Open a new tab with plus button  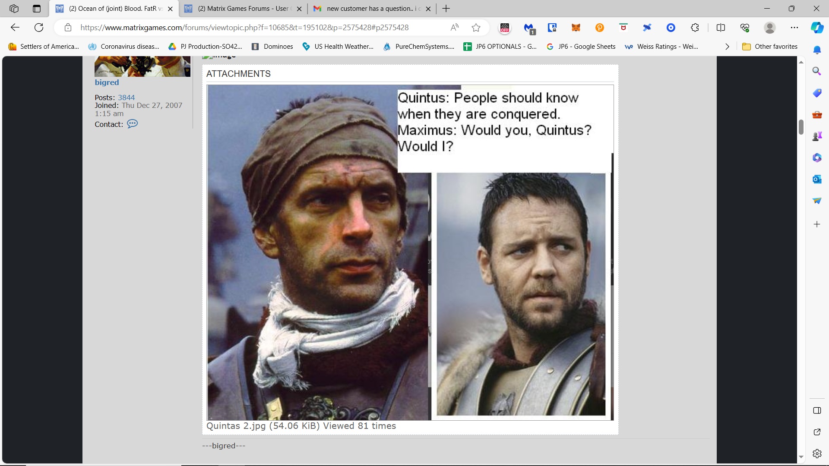pyautogui.click(x=446, y=9)
